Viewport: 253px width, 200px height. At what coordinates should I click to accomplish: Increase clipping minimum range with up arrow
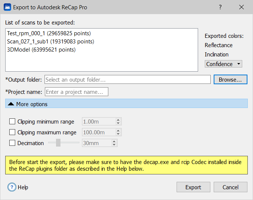point(118,120)
